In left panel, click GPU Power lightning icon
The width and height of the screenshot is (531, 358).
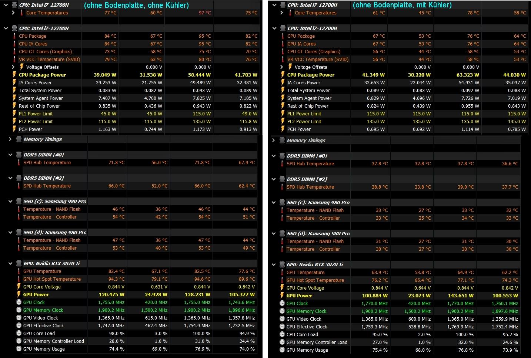[19, 295]
